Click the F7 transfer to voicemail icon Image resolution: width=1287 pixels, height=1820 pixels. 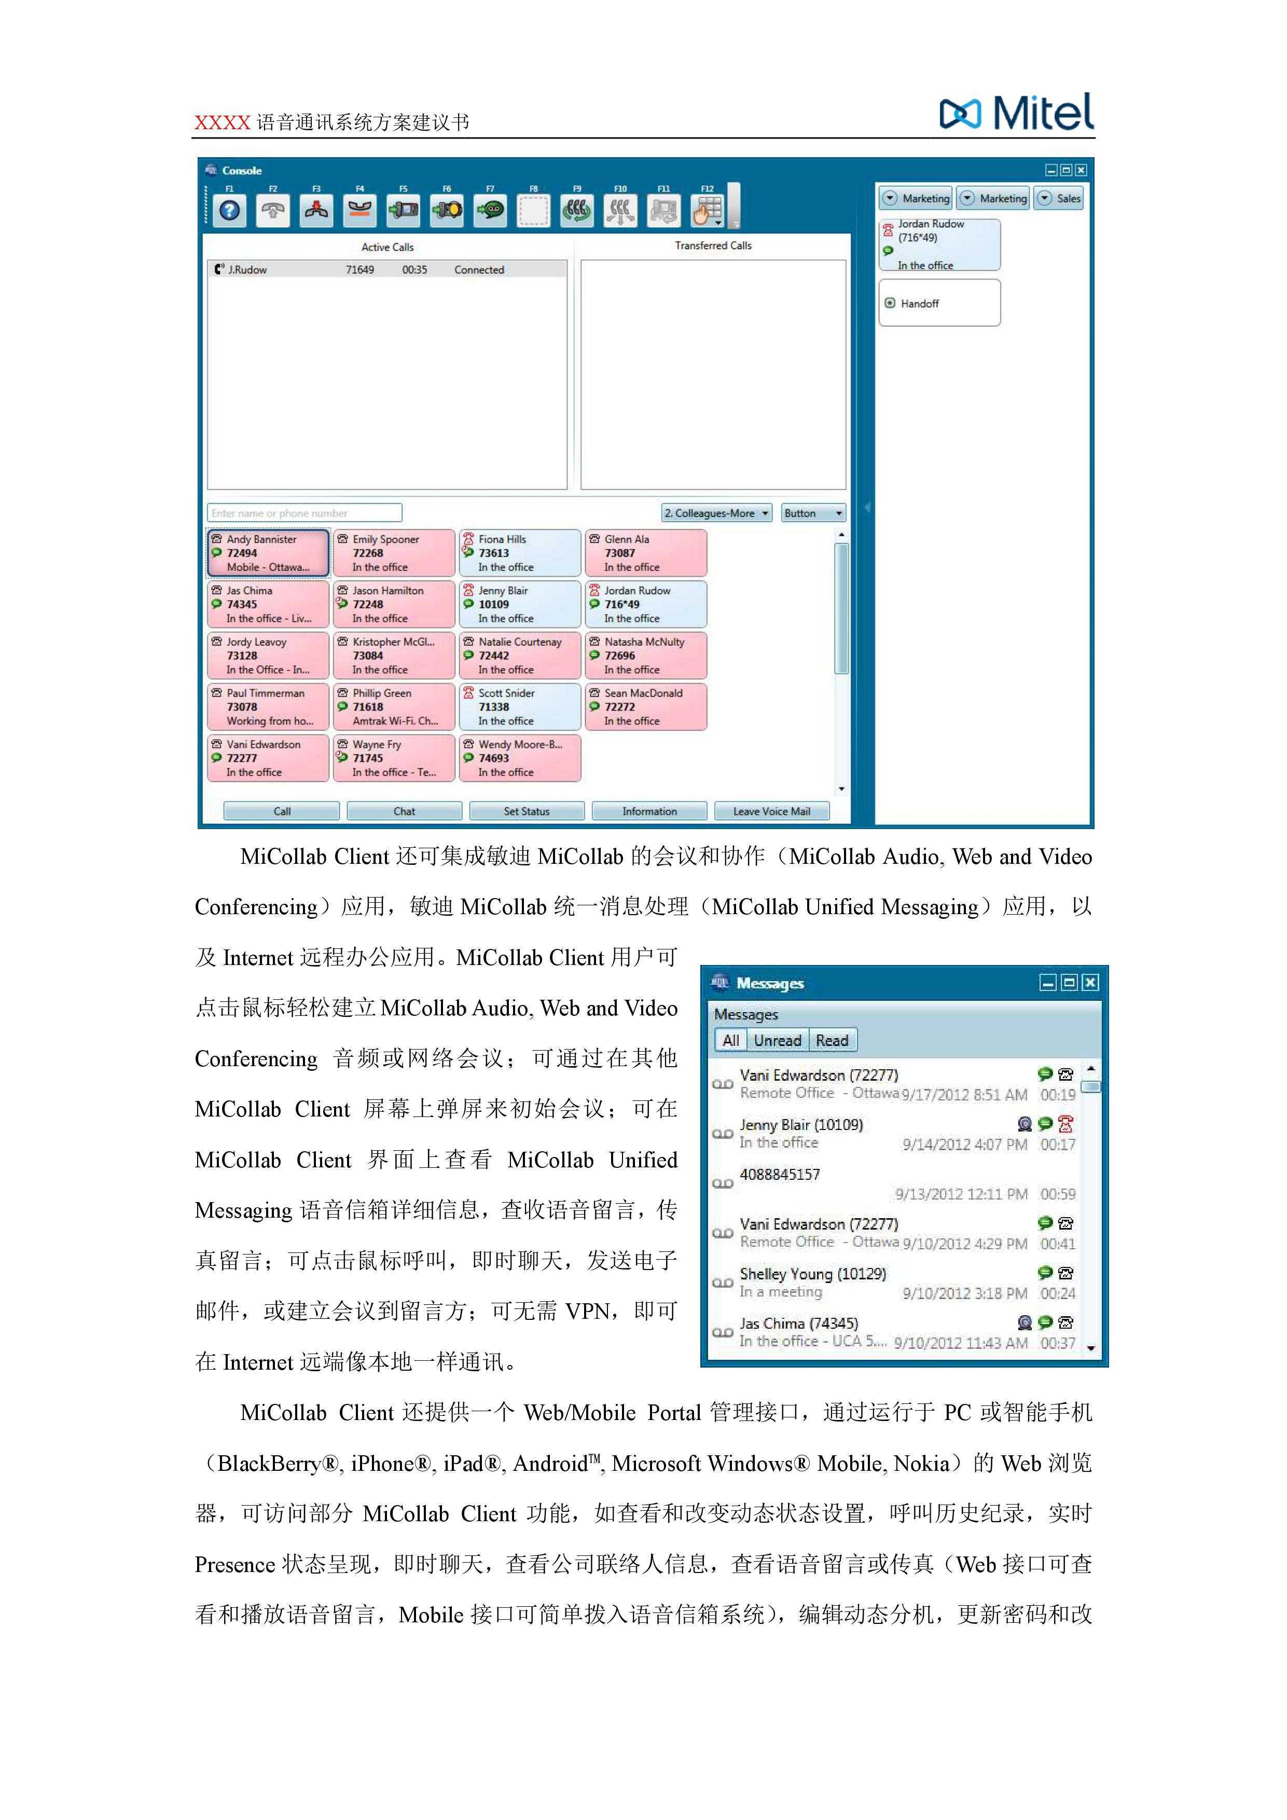[491, 211]
